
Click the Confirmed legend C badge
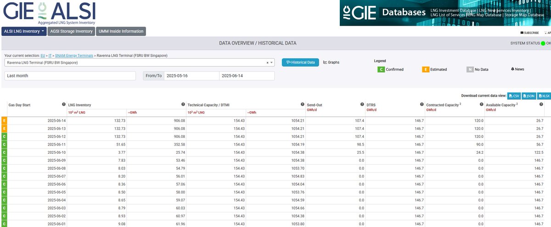click(381, 70)
